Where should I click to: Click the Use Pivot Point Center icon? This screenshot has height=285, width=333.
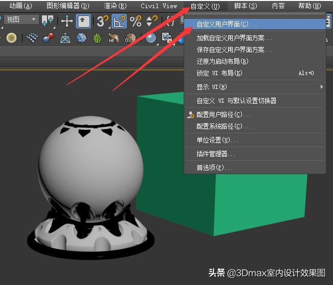pyautogui.click(x=48, y=21)
